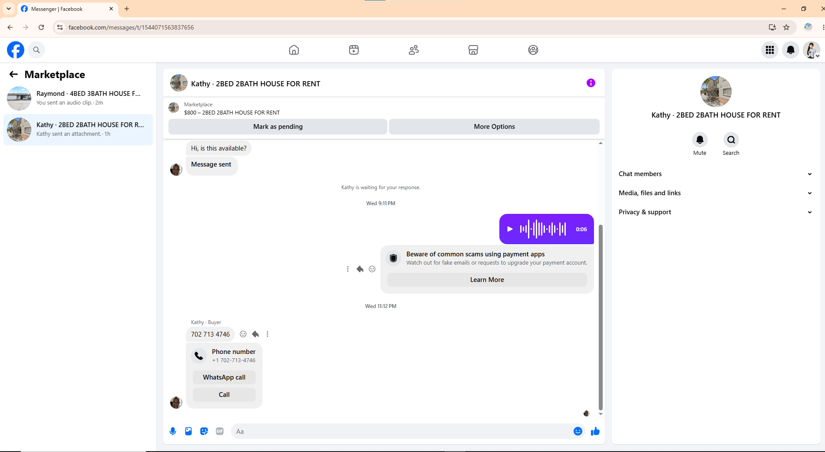
Task: Click the Kathy chat header title
Action: 256,84
